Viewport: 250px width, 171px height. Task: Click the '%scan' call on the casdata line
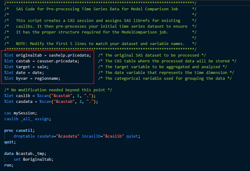pos(45,101)
